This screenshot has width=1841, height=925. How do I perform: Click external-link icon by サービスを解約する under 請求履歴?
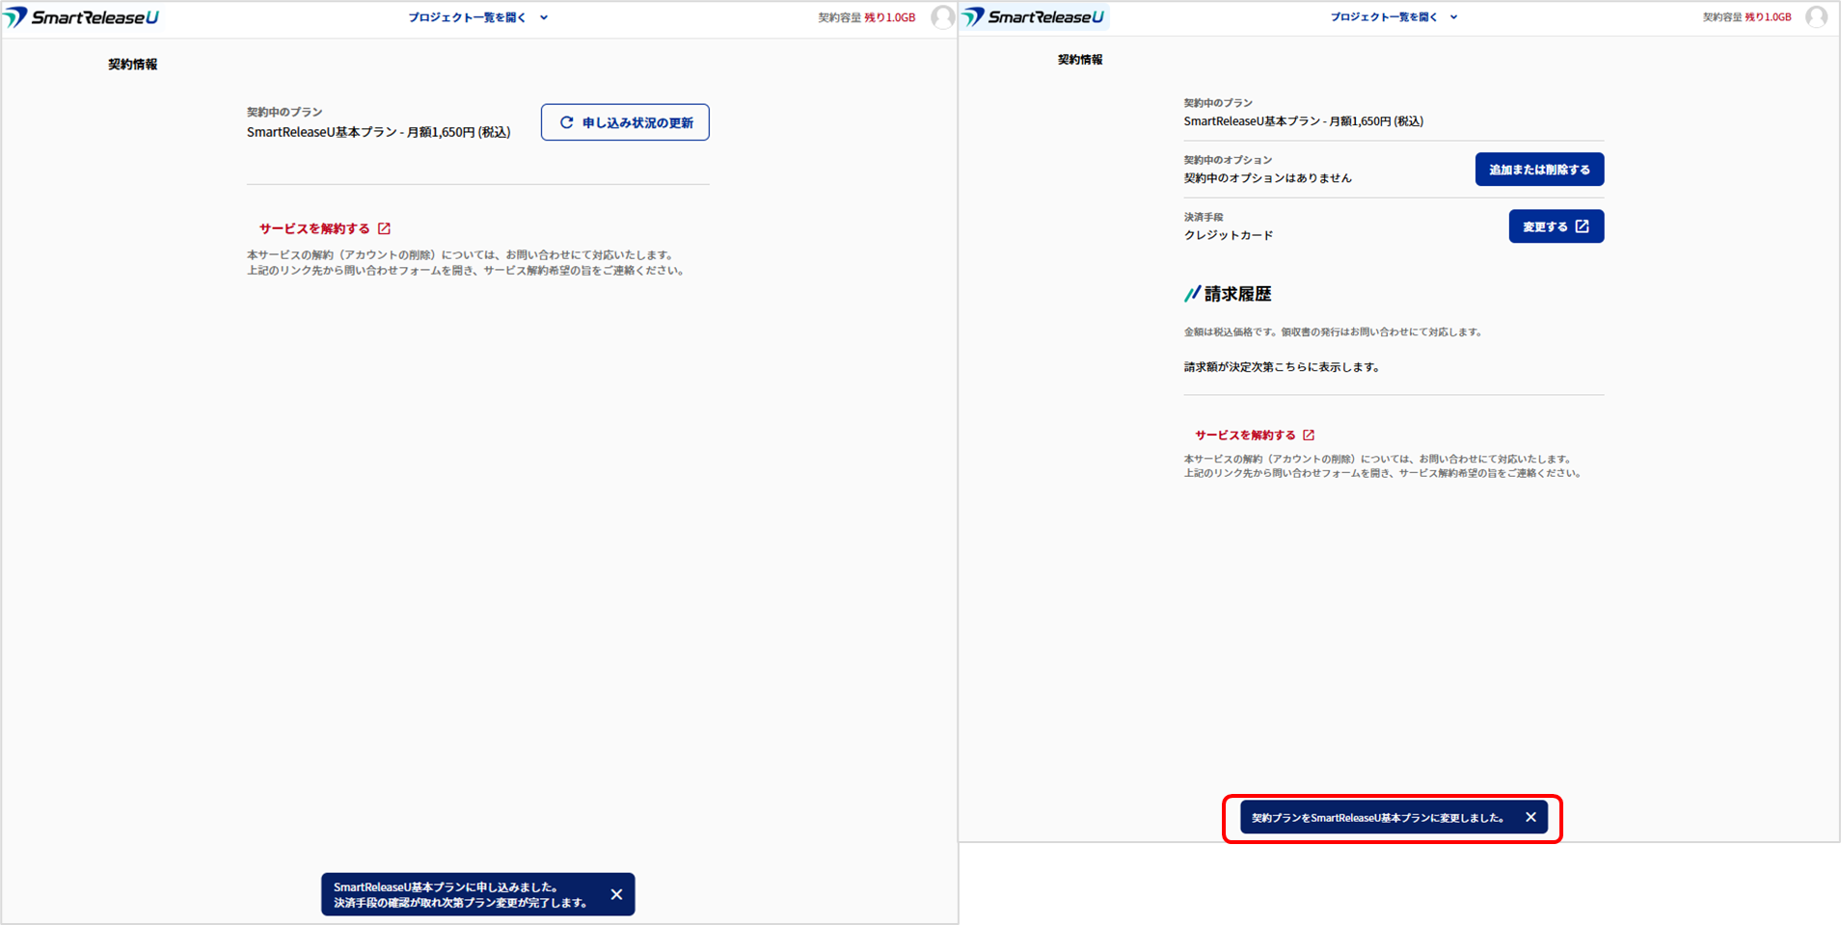tap(1309, 435)
